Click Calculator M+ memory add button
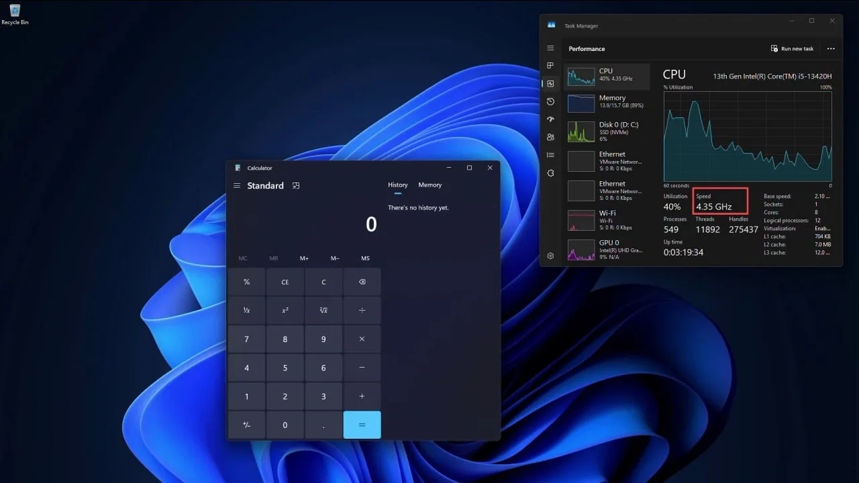The height and width of the screenshot is (483, 859). [x=304, y=258]
